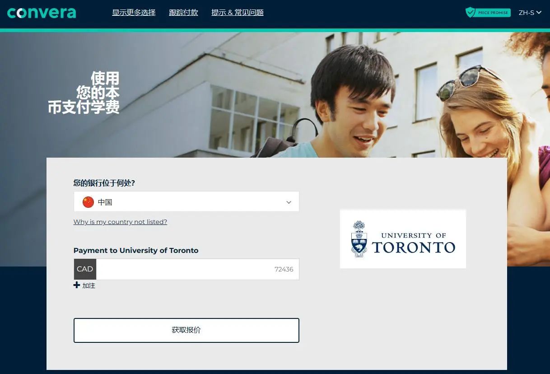Click the Convera logo

42,12
